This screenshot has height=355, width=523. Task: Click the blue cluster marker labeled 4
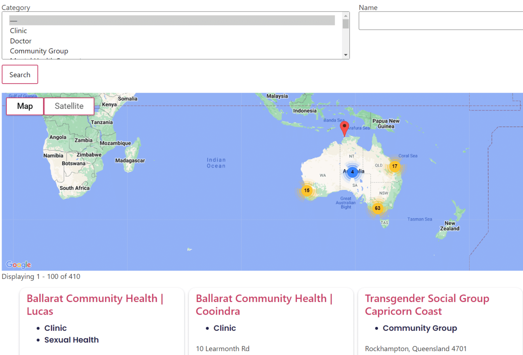point(352,172)
